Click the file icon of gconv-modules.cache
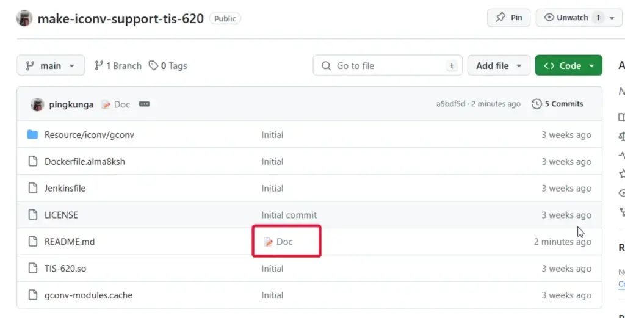 (x=33, y=295)
